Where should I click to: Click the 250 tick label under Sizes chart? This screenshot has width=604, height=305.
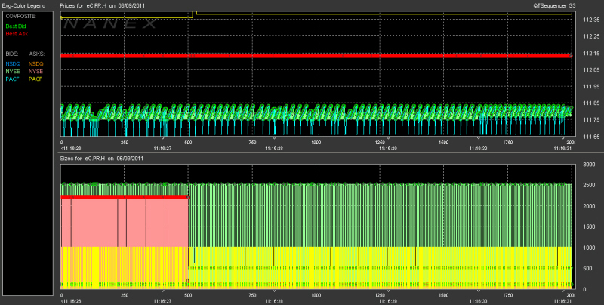125,295
